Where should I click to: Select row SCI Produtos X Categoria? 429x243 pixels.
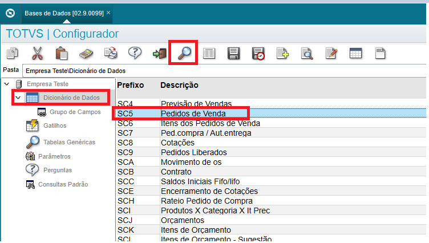click(272, 210)
